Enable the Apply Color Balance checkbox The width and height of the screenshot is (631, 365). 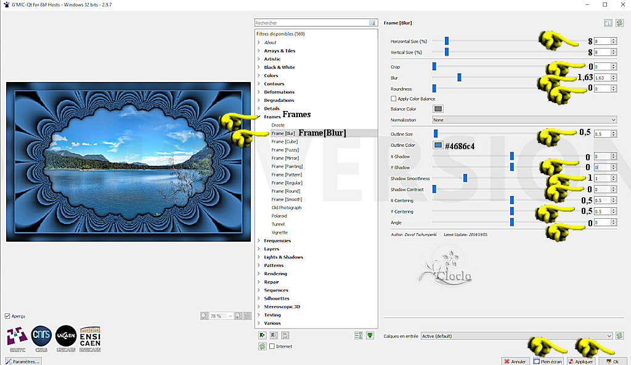point(394,99)
